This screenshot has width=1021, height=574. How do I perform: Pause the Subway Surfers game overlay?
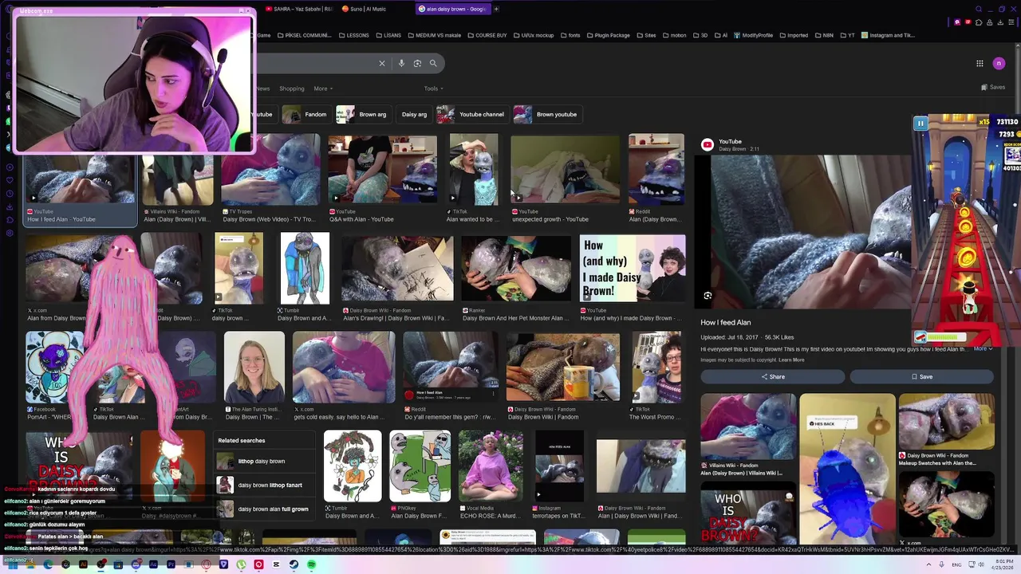click(920, 124)
